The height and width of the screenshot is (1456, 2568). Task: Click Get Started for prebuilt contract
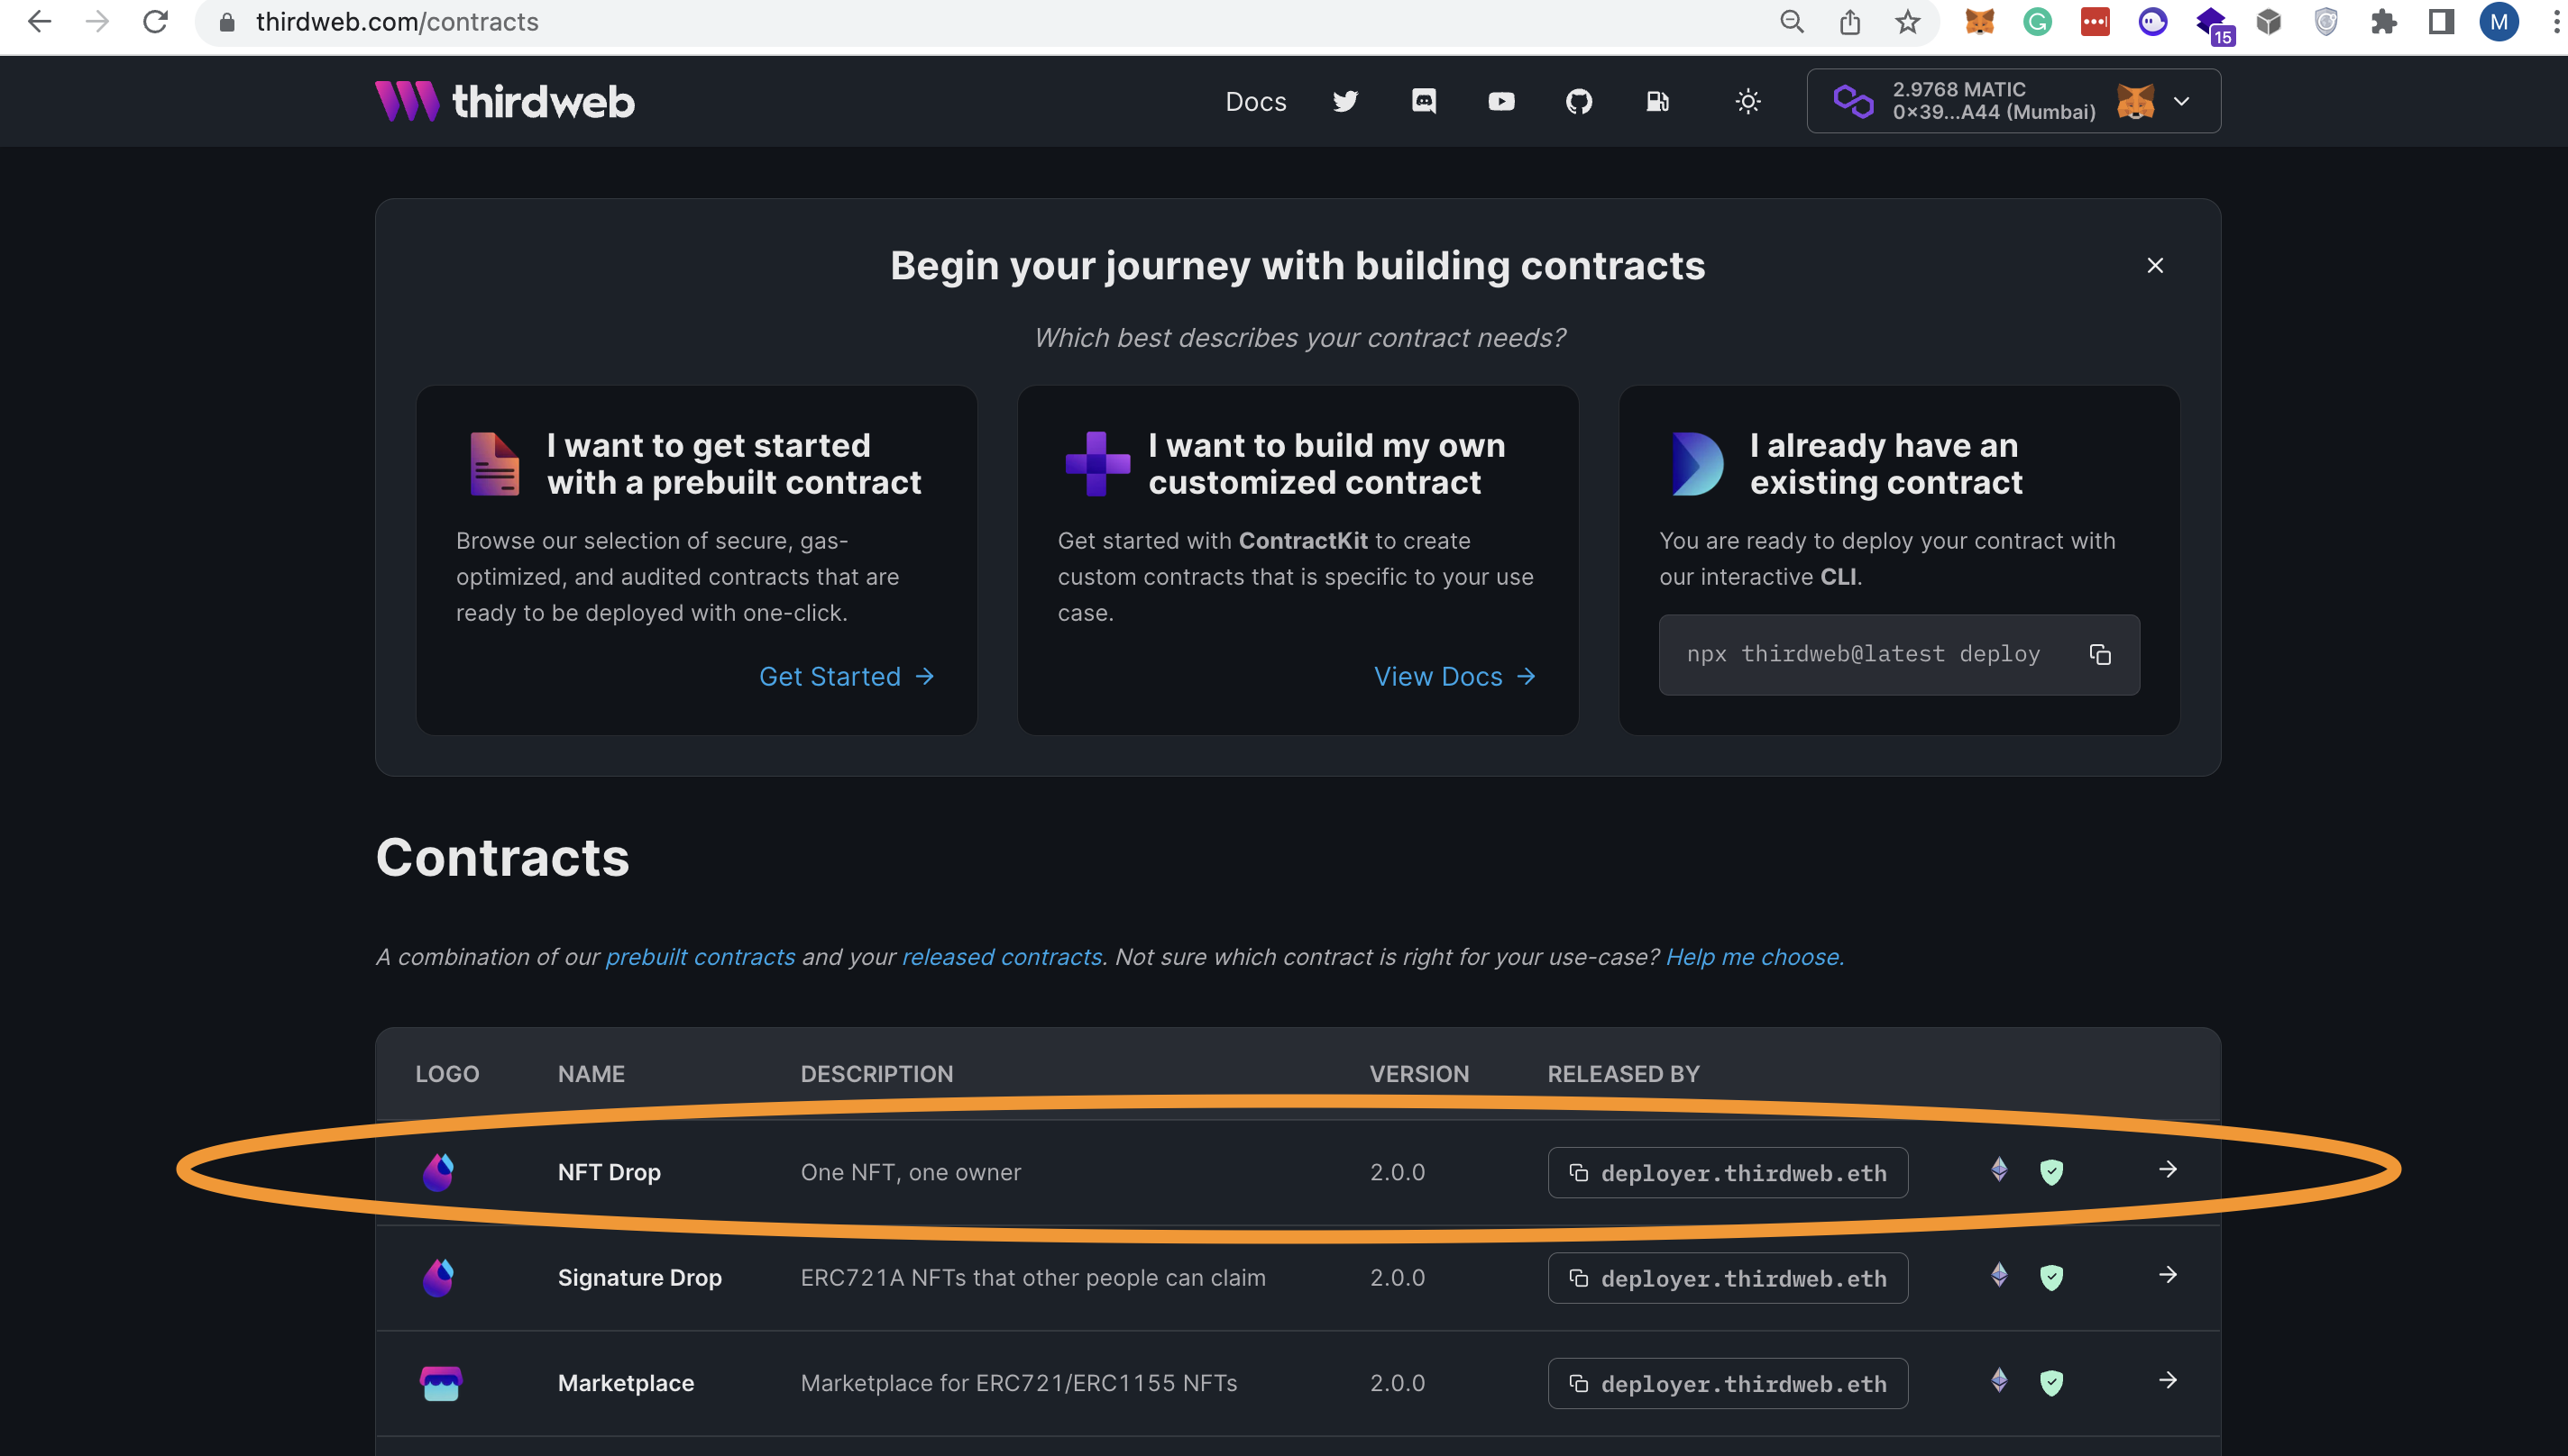point(847,676)
